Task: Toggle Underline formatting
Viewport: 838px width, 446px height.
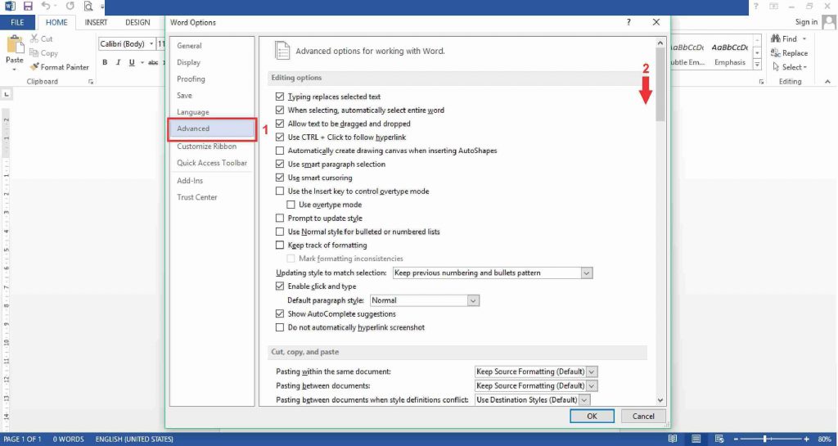Action: click(132, 62)
